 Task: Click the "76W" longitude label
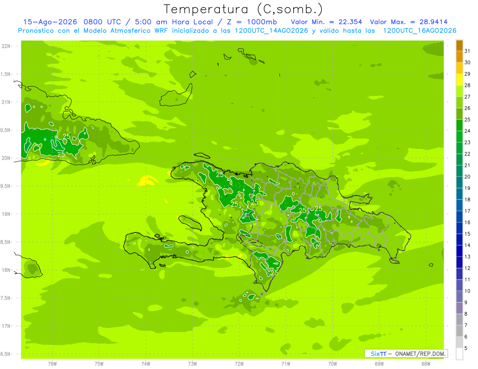click(52, 364)
